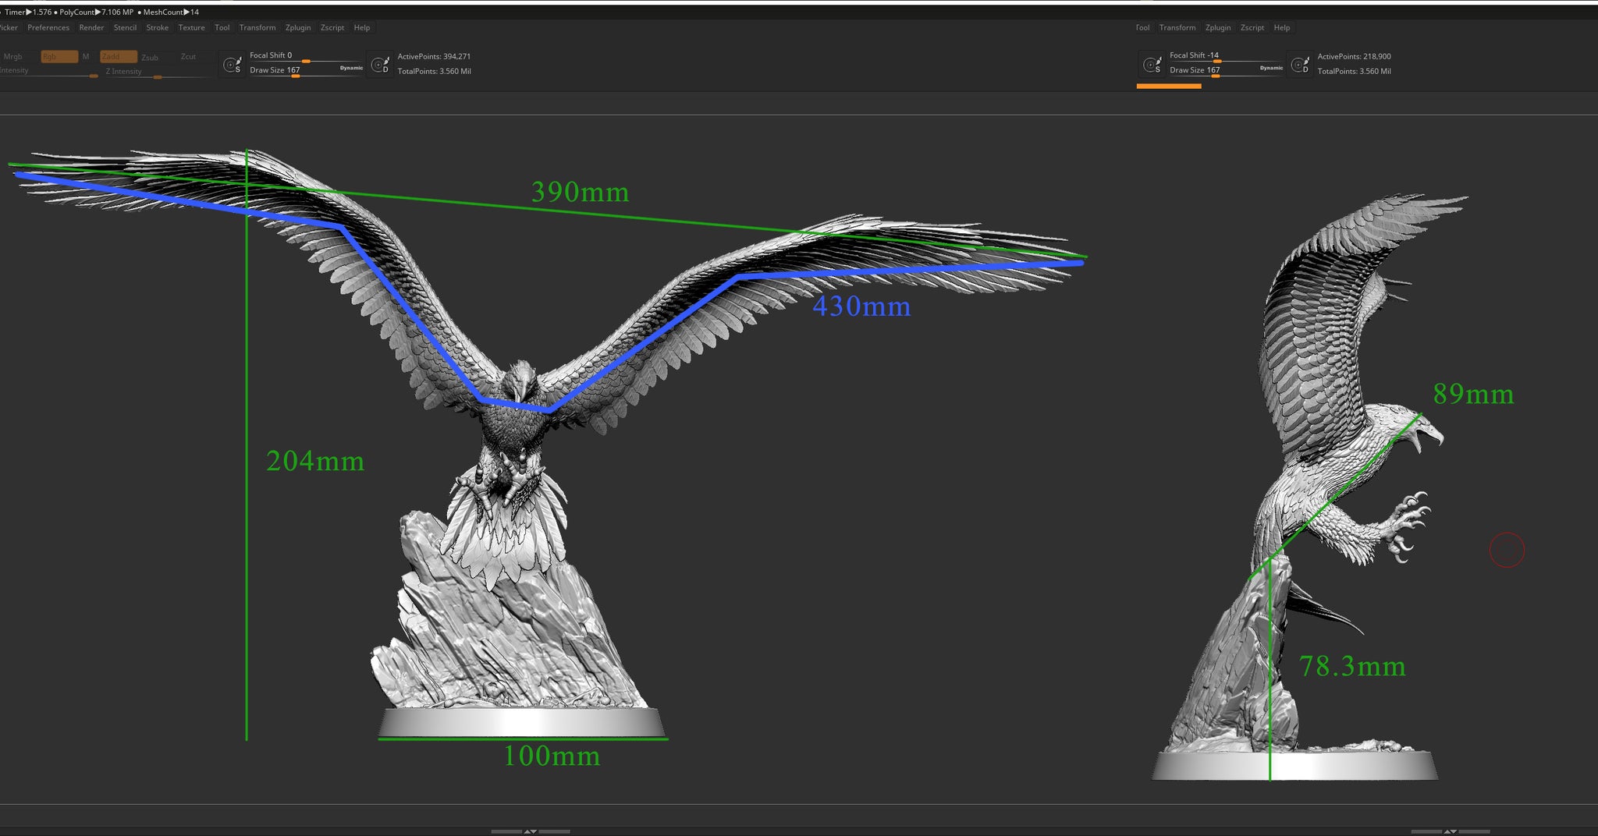Click Dynamic on left Draw Size slider
This screenshot has width=1598, height=836.
click(351, 69)
